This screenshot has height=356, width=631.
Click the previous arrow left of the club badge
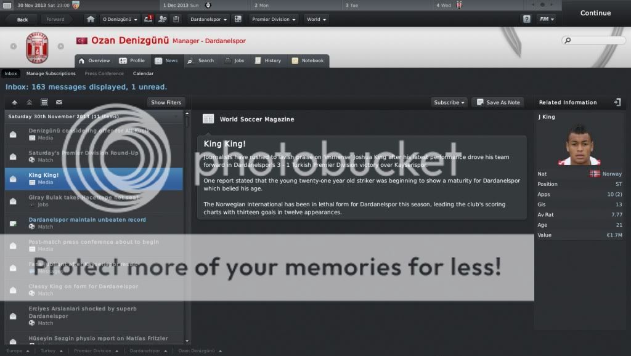(14, 46)
